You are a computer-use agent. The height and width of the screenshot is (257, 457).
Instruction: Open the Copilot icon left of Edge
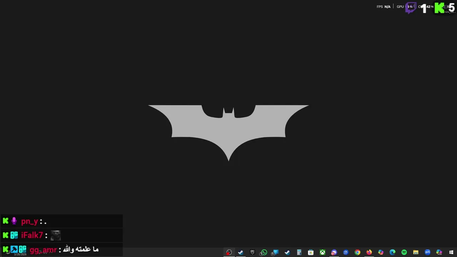(381, 252)
